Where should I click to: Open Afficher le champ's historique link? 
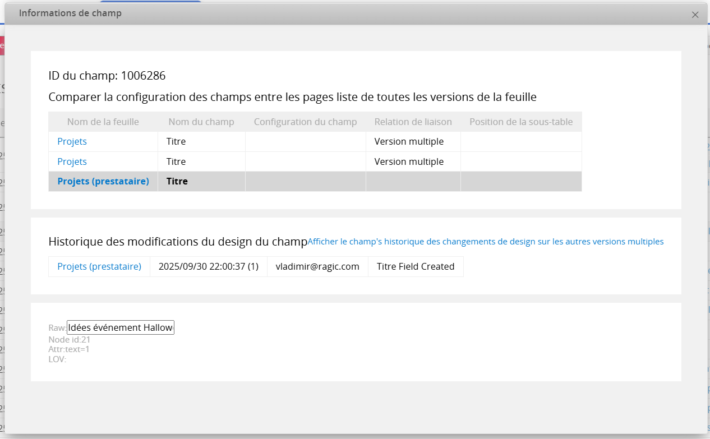tap(485, 242)
